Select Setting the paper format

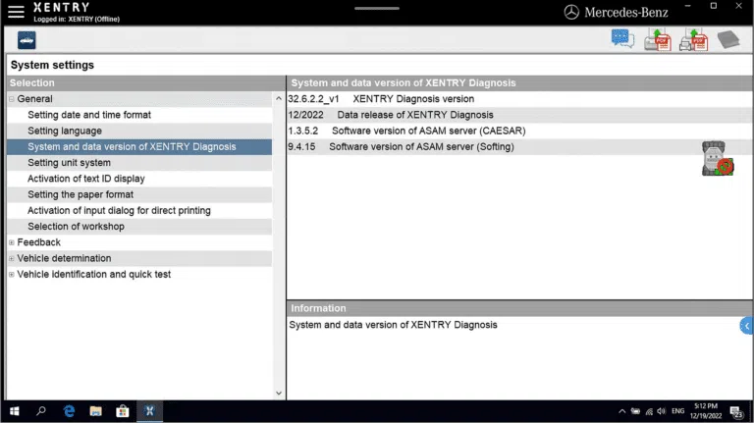point(139,194)
